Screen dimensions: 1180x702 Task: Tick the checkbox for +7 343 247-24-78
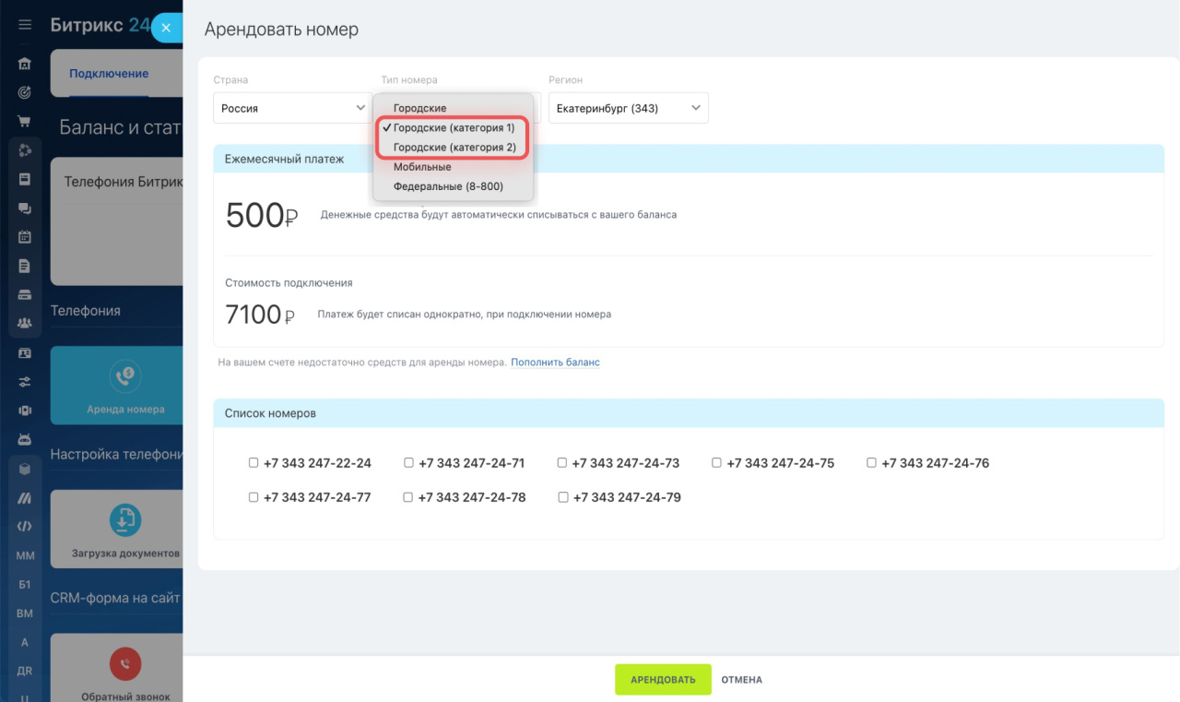(408, 497)
